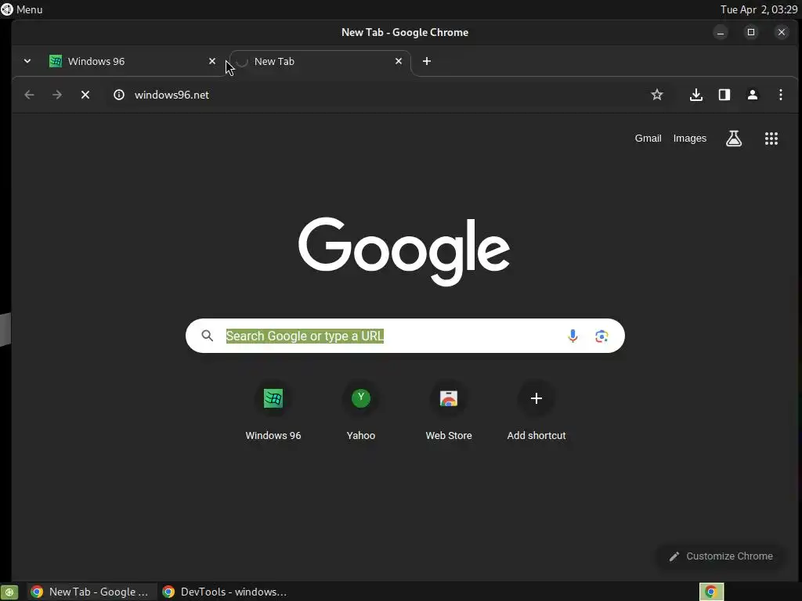
Task: Open Chrome three-dot menu
Action: coord(781,95)
